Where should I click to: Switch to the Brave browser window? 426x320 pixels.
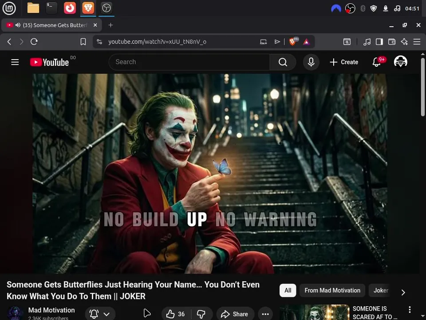(88, 8)
